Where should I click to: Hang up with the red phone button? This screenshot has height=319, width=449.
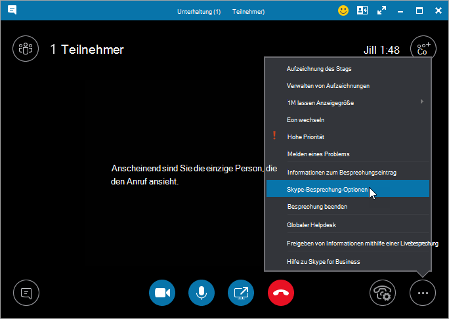click(281, 293)
